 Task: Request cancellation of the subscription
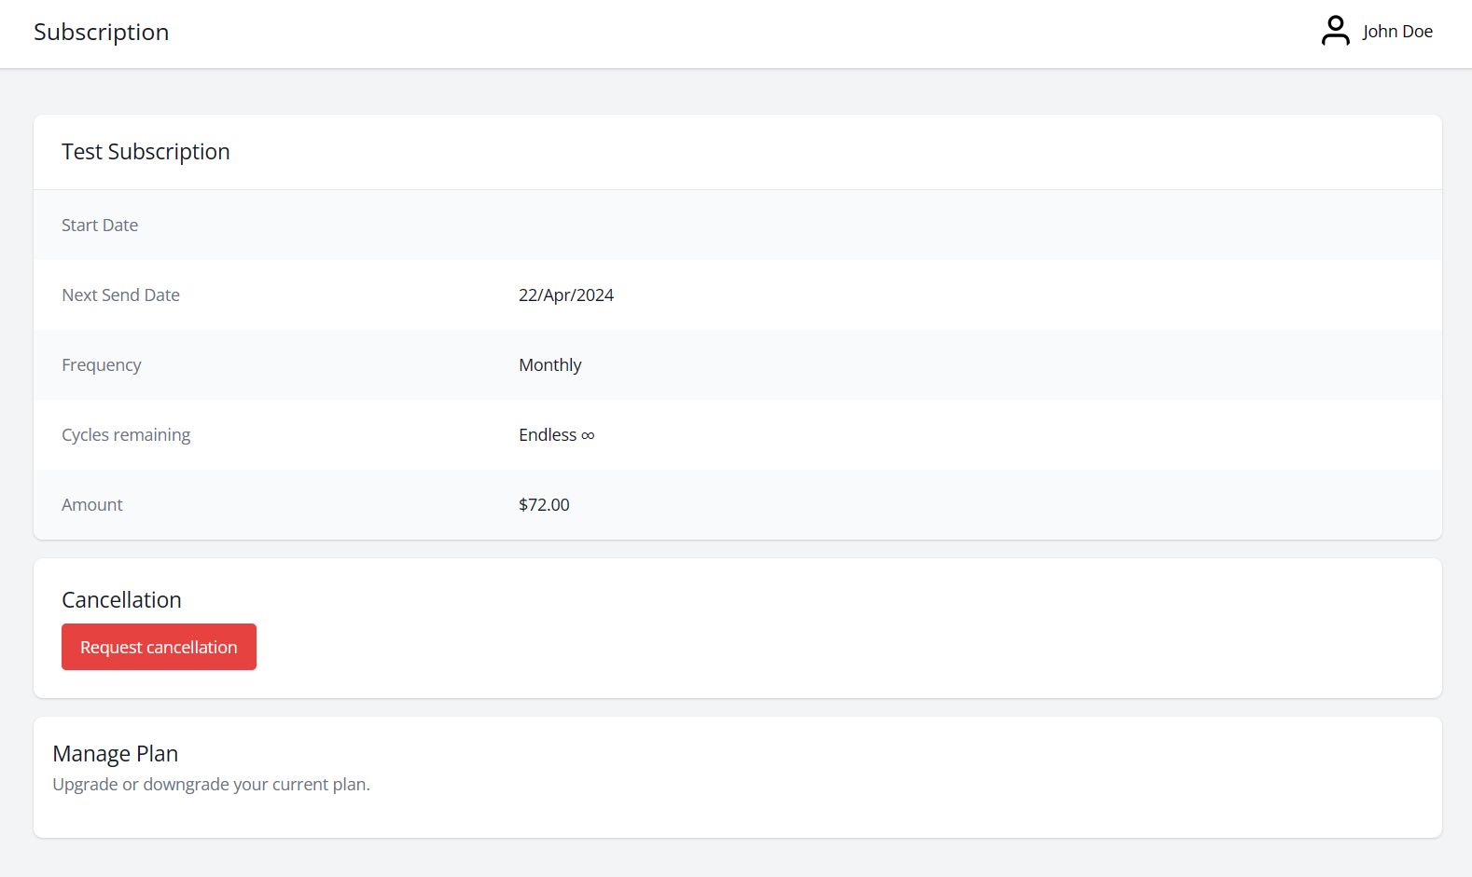[x=159, y=646]
